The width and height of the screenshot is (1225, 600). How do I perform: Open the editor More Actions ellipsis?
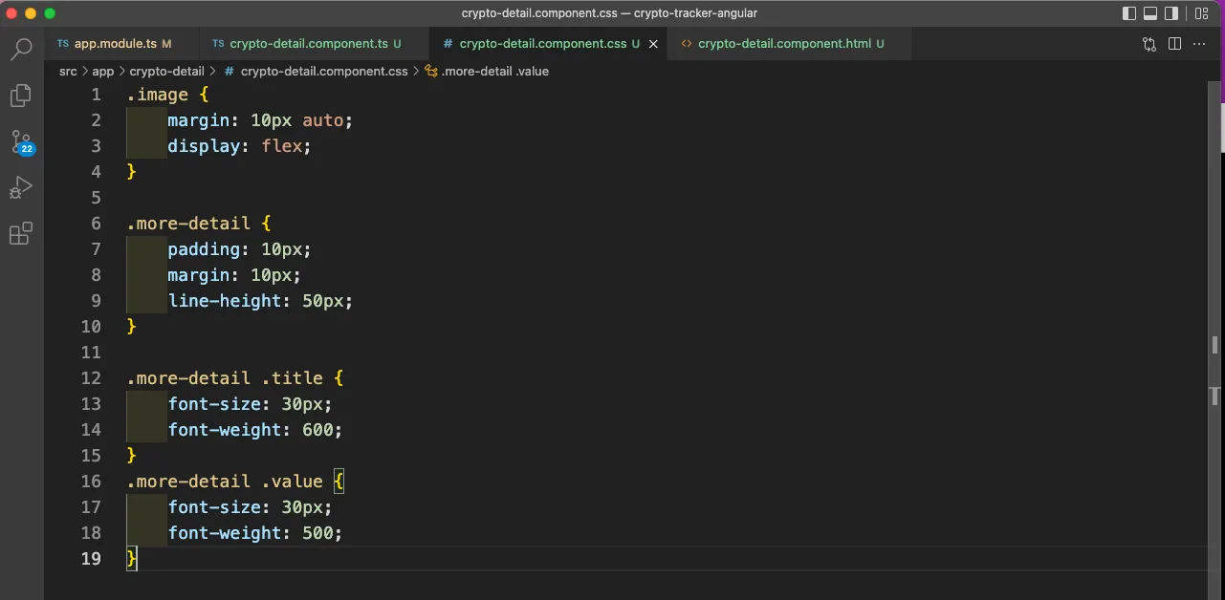point(1199,44)
